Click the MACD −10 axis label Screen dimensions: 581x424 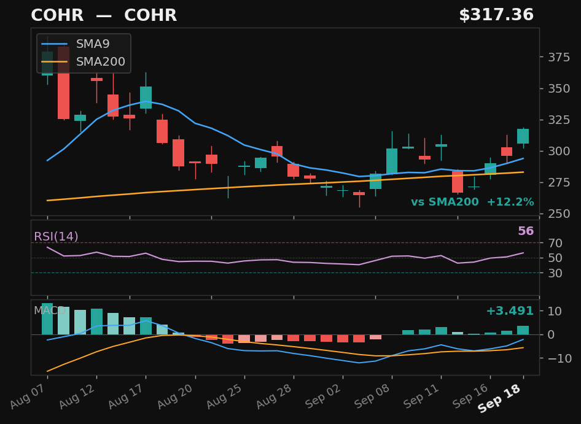(560, 358)
